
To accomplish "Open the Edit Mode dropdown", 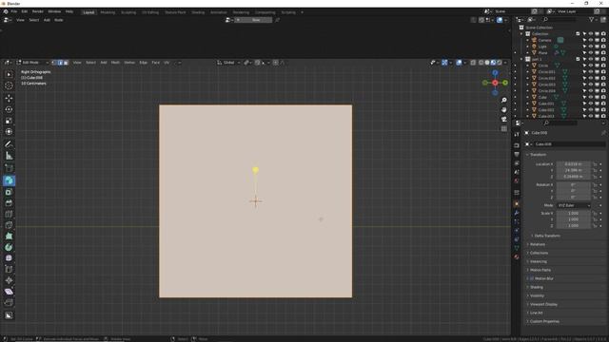I will pos(32,63).
